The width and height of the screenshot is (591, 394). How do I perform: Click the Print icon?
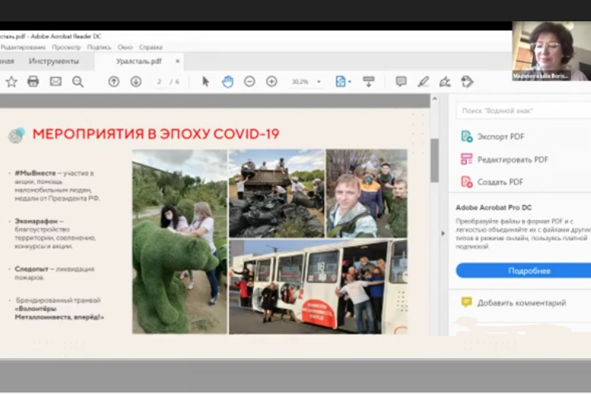34,82
